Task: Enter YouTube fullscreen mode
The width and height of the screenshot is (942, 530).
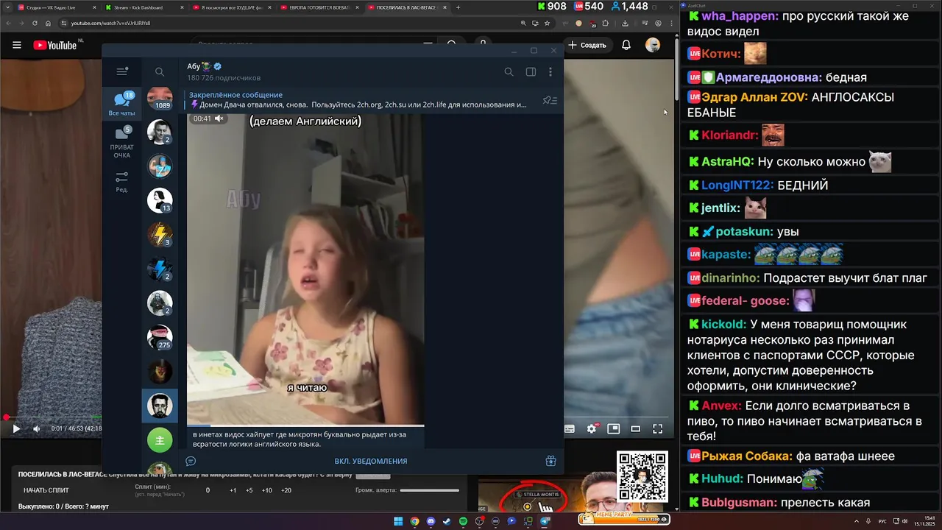Action: pos(658,428)
